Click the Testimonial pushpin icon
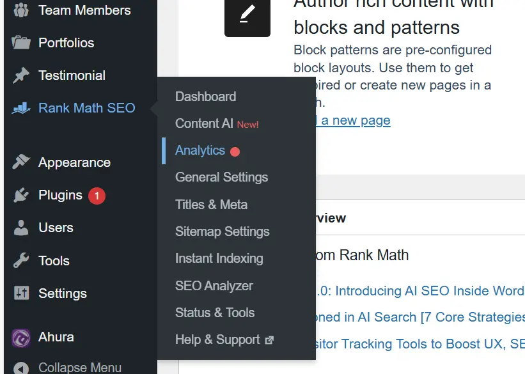The image size is (525, 374). [x=21, y=75]
